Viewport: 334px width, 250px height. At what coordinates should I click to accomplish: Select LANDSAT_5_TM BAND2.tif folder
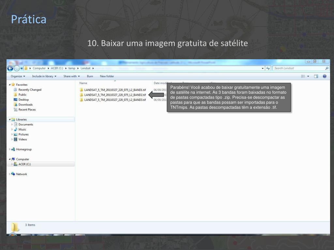(115, 95)
